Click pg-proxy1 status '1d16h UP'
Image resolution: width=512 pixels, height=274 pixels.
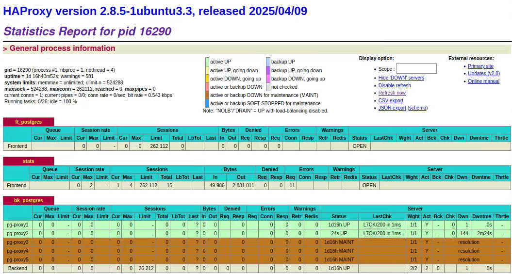pyautogui.click(x=339, y=225)
